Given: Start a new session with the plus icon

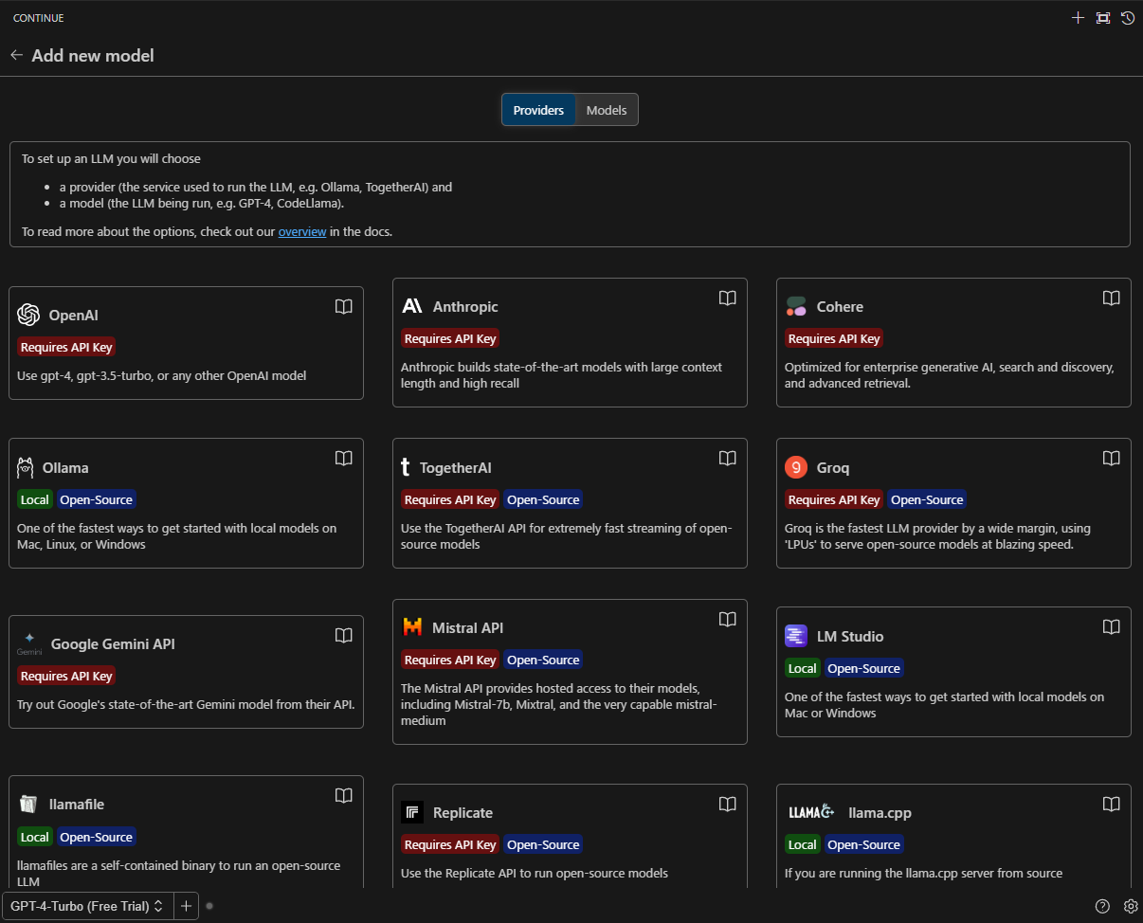Looking at the screenshot, I should (1078, 17).
